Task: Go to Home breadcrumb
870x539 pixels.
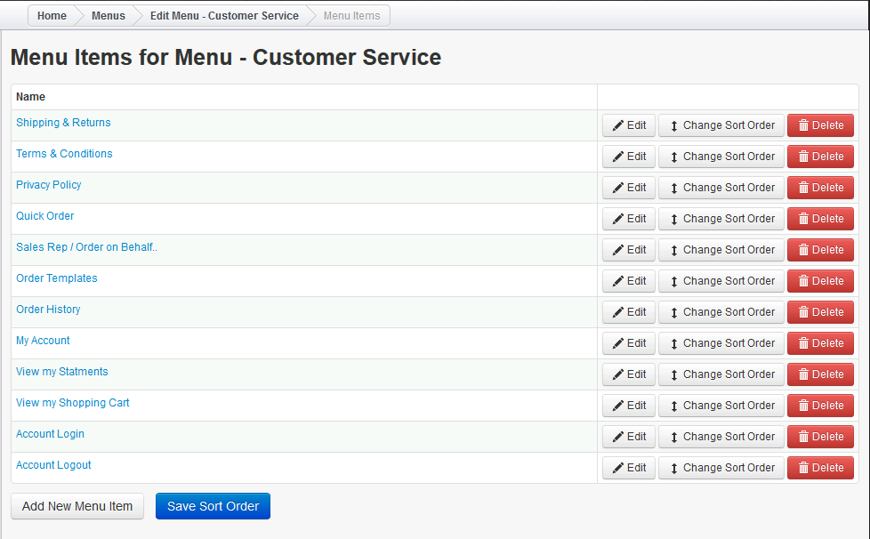Action: (x=52, y=15)
